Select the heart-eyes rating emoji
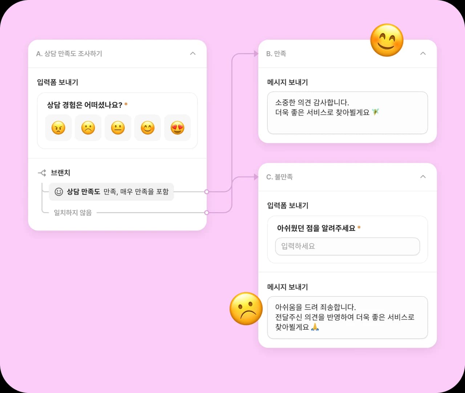The height and width of the screenshot is (393, 465). click(x=177, y=128)
